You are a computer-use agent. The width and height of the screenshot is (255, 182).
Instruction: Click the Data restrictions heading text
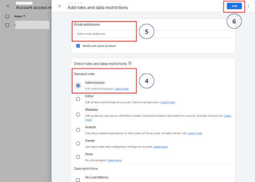tap(86, 169)
